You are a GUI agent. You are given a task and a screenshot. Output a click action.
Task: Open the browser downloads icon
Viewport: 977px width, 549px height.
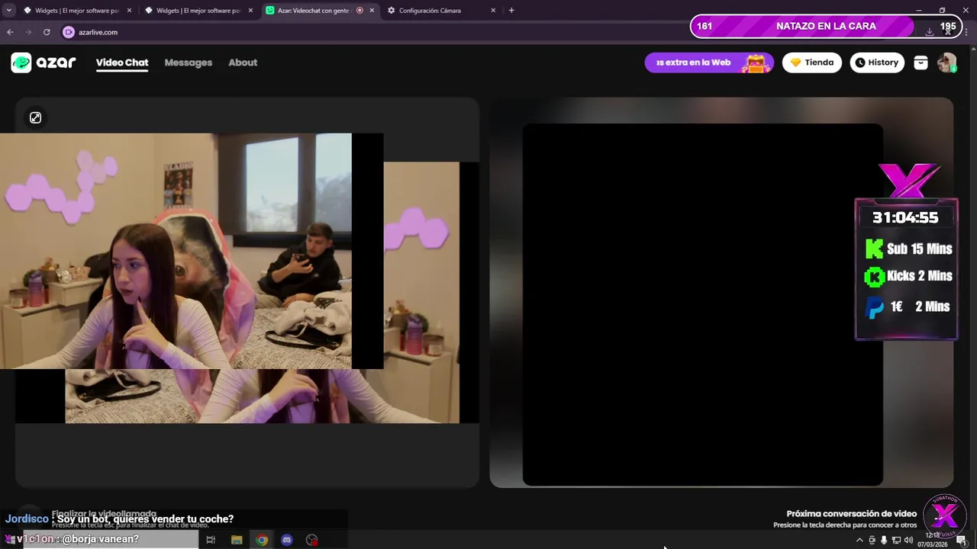[929, 32]
